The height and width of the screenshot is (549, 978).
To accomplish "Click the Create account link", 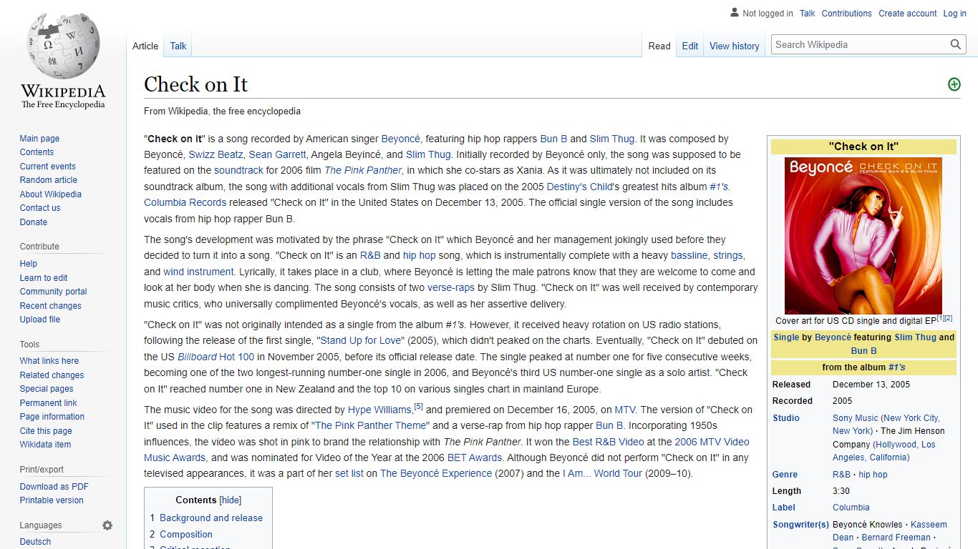I will click(907, 14).
